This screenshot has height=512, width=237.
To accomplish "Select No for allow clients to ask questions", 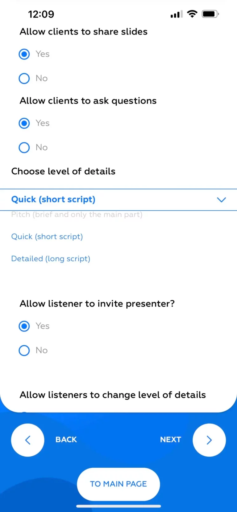I will pos(24,148).
